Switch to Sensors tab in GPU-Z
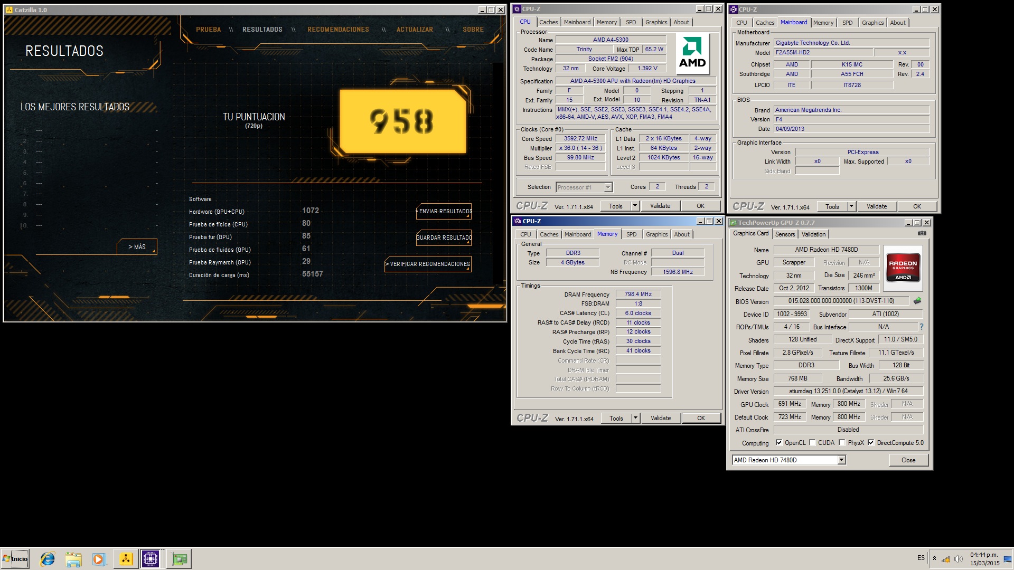This screenshot has width=1014, height=570. [785, 234]
